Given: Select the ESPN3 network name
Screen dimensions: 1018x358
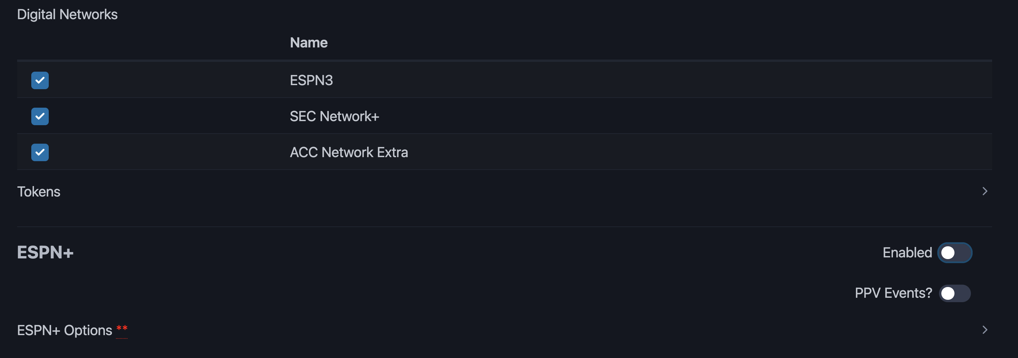Looking at the screenshot, I should pyautogui.click(x=311, y=80).
